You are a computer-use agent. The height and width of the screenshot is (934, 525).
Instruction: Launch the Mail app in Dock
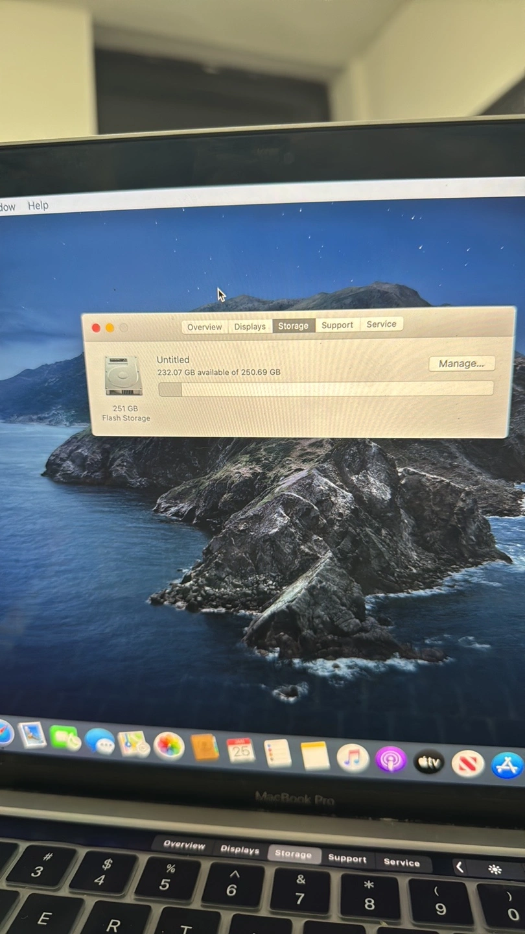pos(32,736)
